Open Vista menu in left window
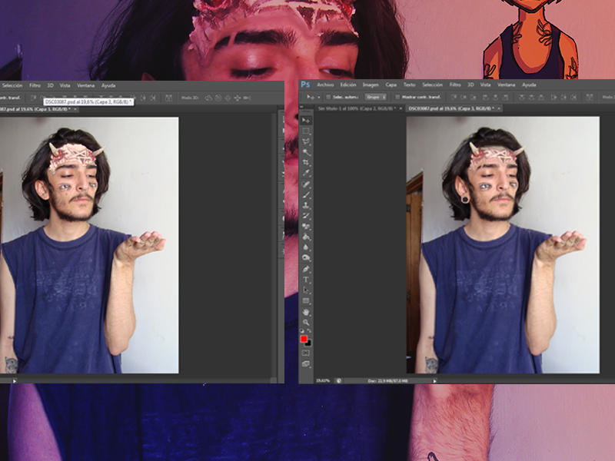The image size is (615, 461). pos(65,85)
